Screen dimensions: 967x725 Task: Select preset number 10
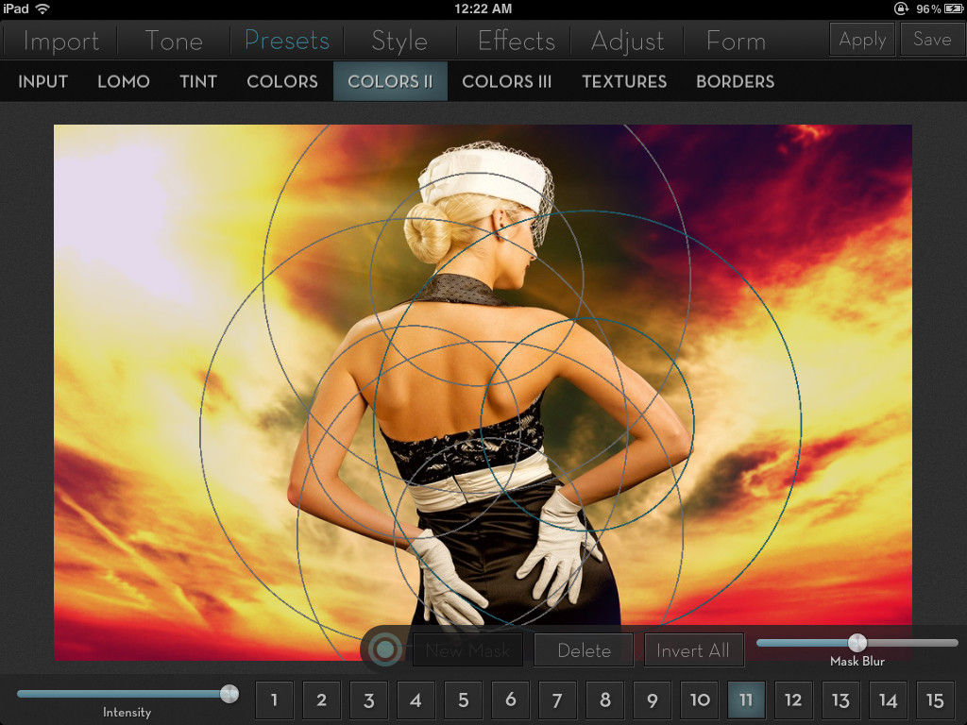coord(700,700)
